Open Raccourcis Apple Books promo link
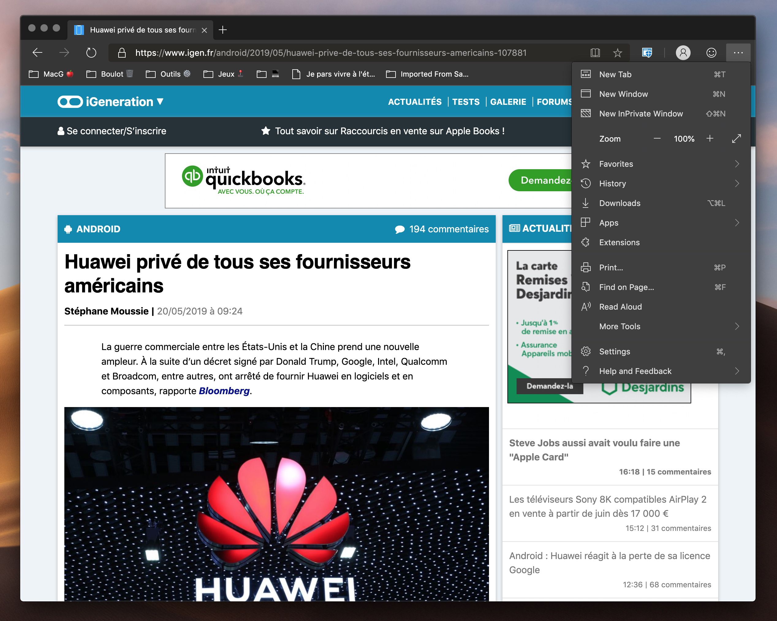The height and width of the screenshot is (621, 777). [383, 131]
